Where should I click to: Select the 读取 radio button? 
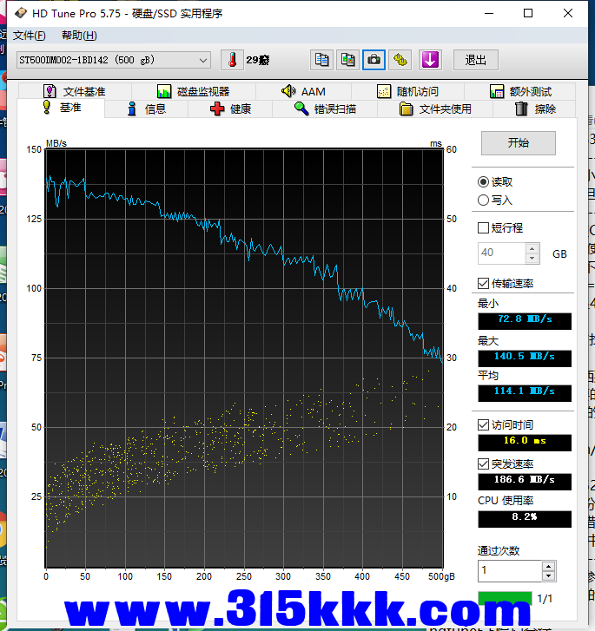tap(484, 181)
